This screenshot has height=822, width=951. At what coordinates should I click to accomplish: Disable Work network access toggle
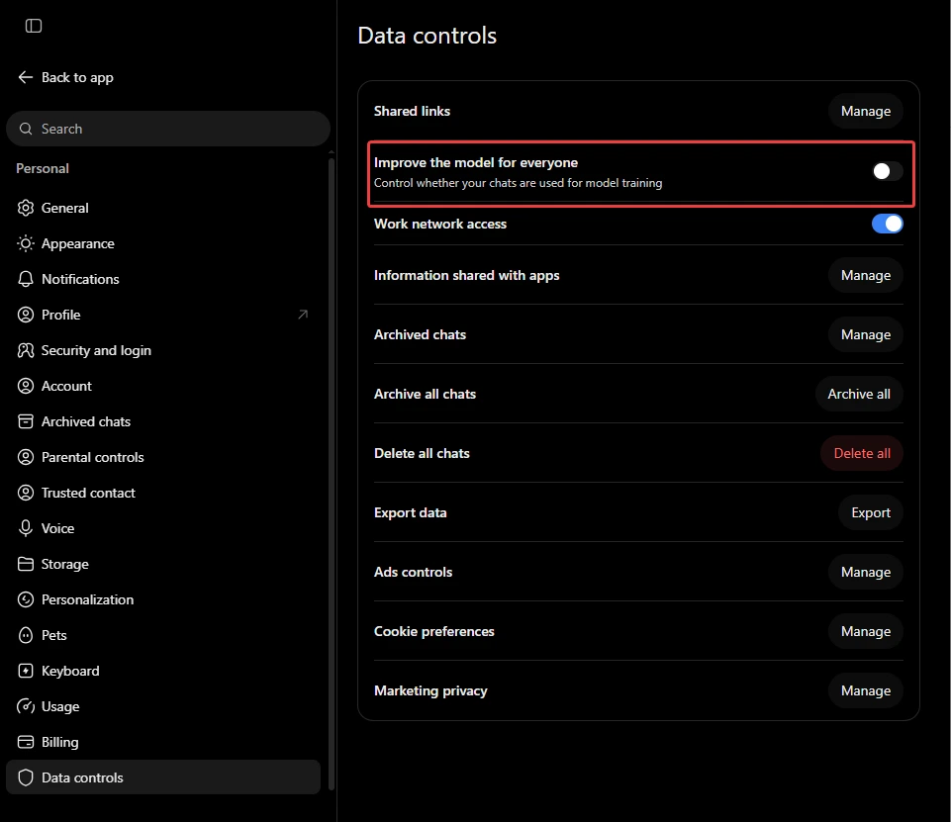[x=888, y=224]
